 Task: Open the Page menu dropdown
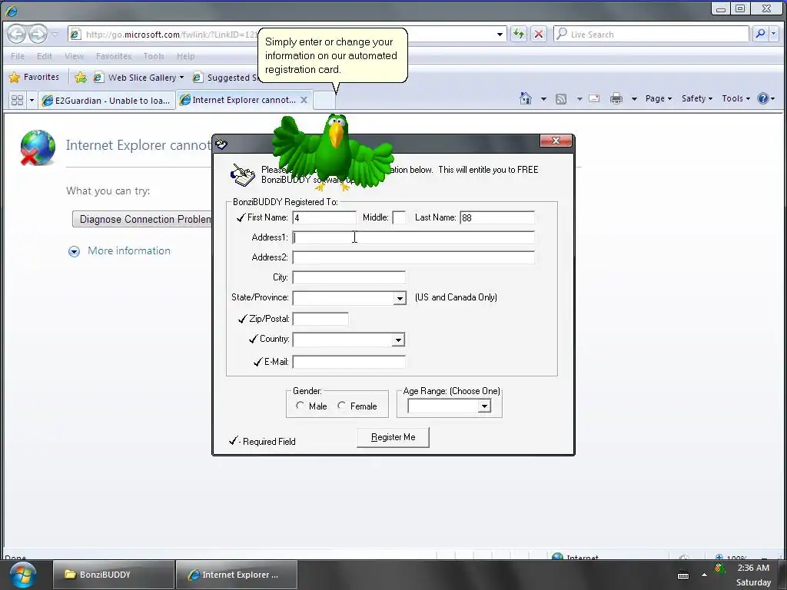659,99
